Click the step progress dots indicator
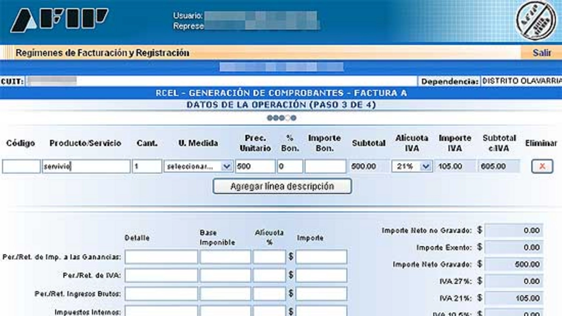 point(281,118)
